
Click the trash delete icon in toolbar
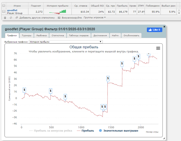click(x=5, y=18)
